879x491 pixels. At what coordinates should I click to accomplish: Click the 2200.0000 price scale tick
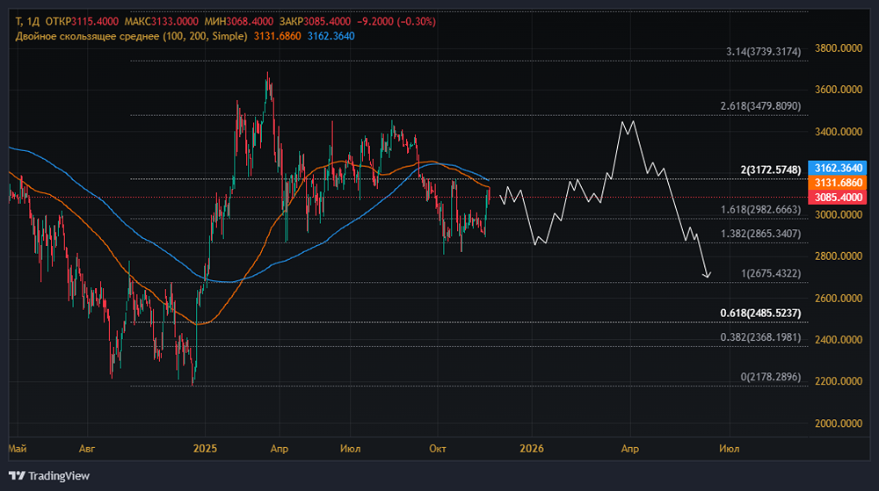point(838,380)
